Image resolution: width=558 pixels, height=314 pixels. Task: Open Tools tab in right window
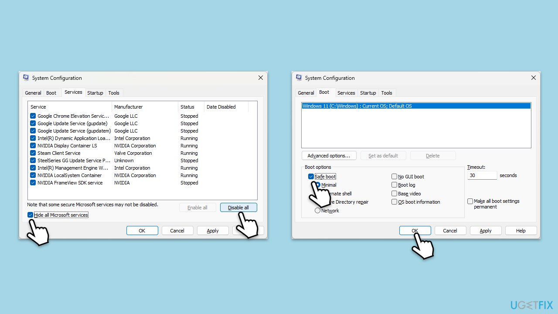[387, 93]
